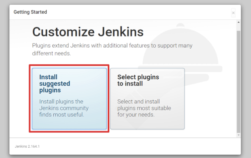
Task: Click the Getting Started title text
Action: tap(30, 12)
